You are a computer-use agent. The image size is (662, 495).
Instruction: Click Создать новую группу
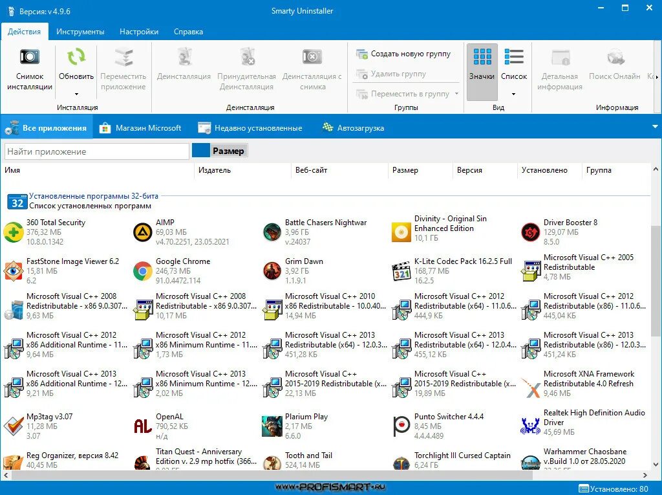[x=403, y=54]
